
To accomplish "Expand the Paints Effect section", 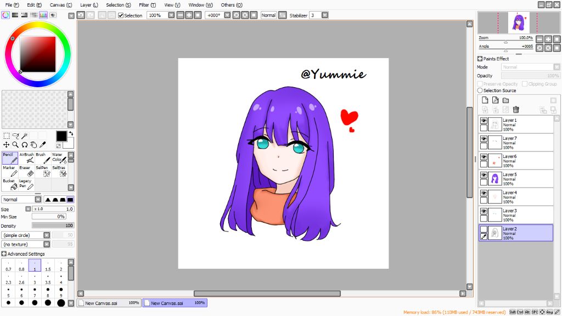I will click(480, 58).
